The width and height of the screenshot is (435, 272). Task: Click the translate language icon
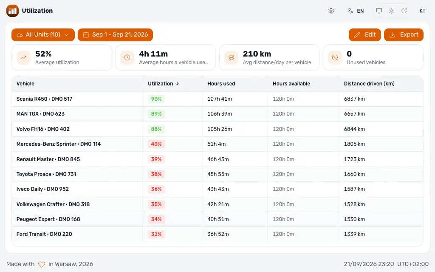[350, 11]
